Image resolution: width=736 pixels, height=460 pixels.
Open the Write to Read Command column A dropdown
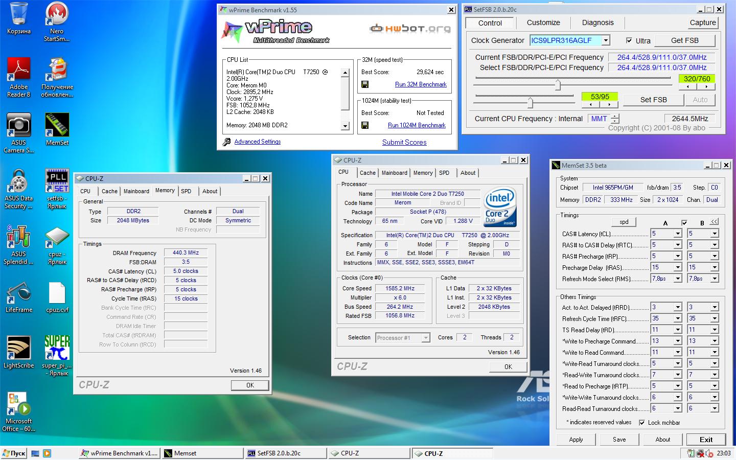(x=678, y=352)
